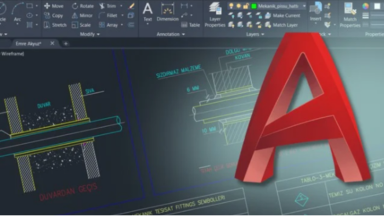Viewport: 384px width, 216px height.
Task: Open the Array dropdown arrow
Action: click(122, 25)
